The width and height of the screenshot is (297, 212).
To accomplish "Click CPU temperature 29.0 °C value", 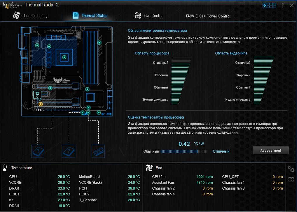I will tap(64, 177).
